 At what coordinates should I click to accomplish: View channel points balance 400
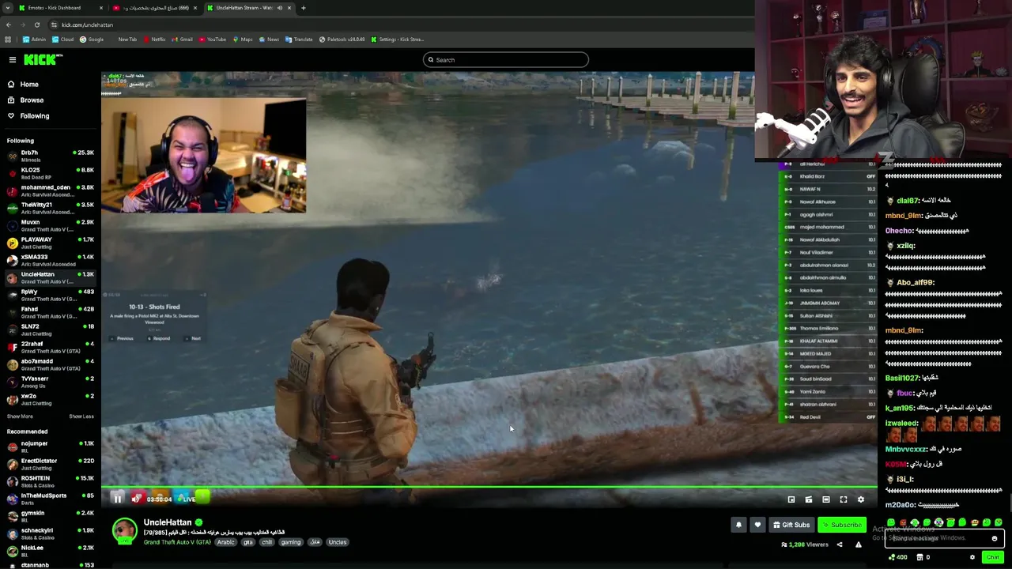tap(897, 557)
